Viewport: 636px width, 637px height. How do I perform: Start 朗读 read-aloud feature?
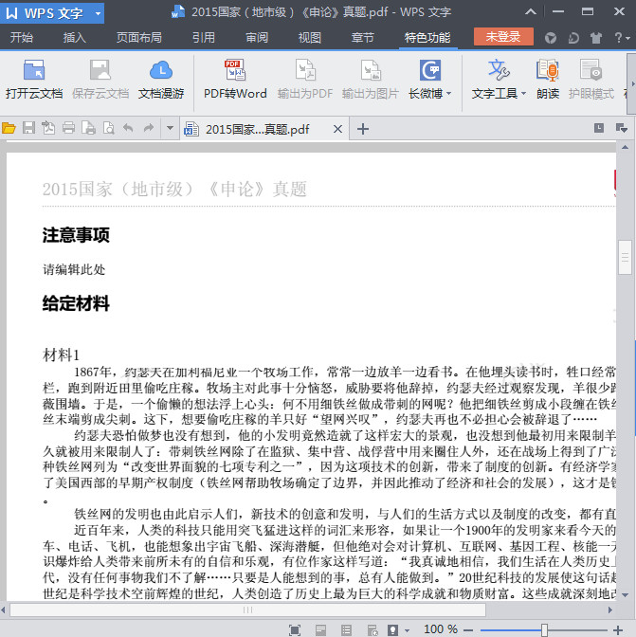click(x=548, y=80)
